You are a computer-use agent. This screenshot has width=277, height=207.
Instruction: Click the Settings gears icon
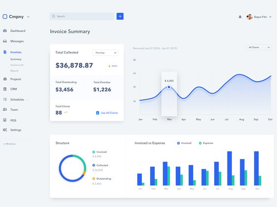[5, 130]
